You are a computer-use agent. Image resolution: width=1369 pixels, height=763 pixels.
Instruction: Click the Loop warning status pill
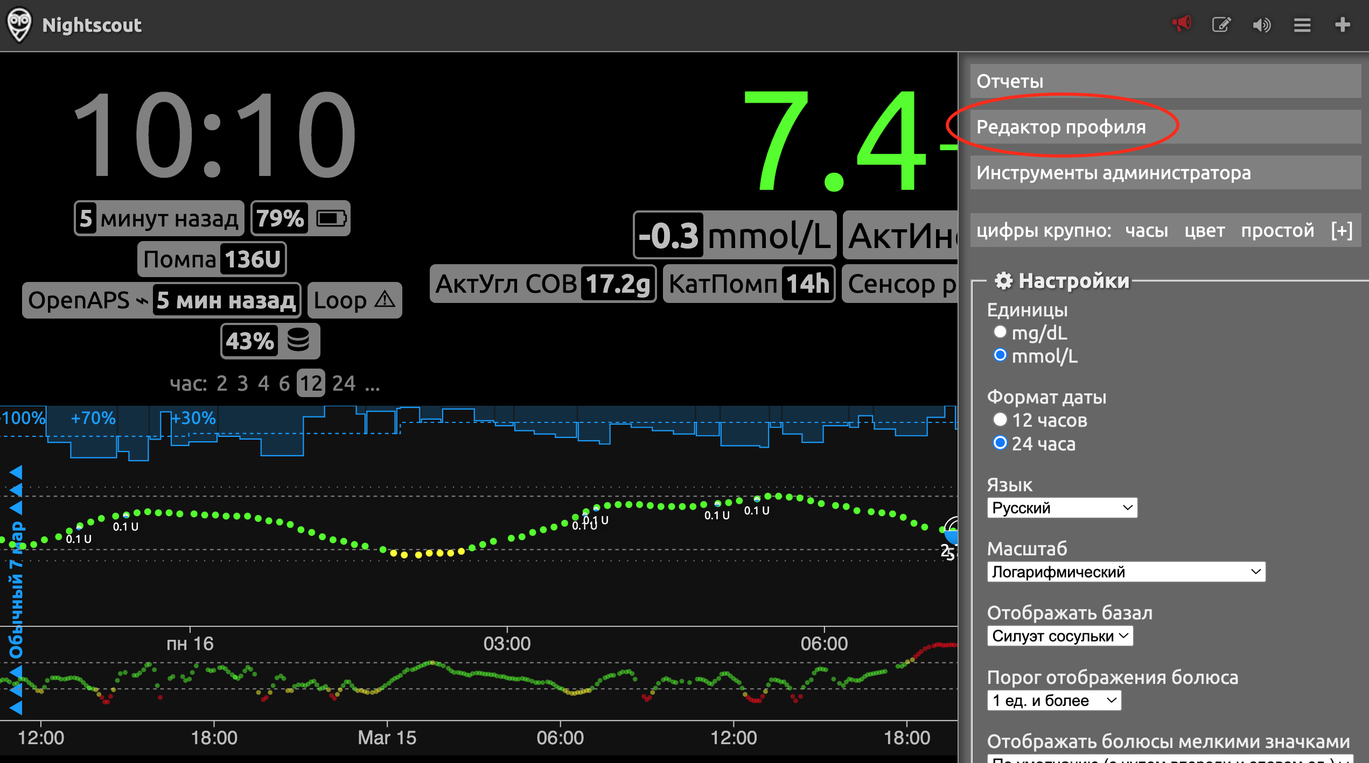[354, 300]
